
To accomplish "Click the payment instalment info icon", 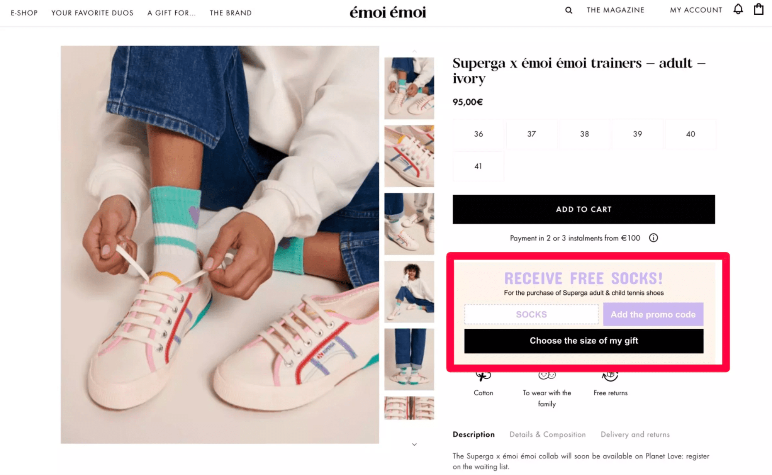I will 654,238.
